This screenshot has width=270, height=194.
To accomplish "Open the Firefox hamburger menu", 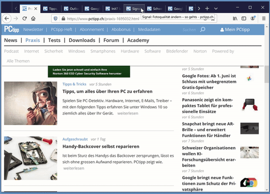I will point(263,19).
